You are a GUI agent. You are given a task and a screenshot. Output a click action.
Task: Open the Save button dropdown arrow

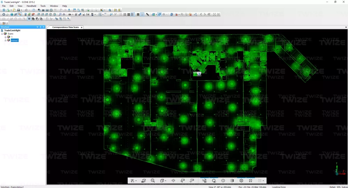(21, 10)
